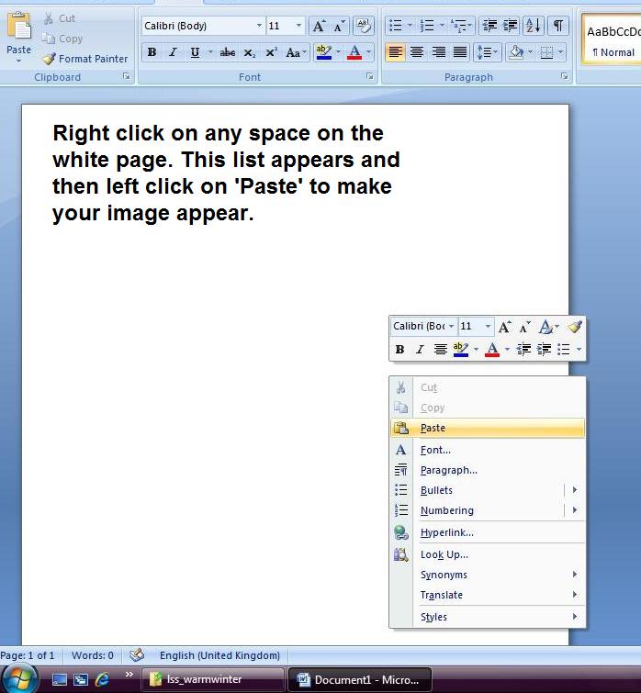Click mini toolbar Grow Font icon
Image resolution: width=641 pixels, height=693 pixels.
coord(504,327)
